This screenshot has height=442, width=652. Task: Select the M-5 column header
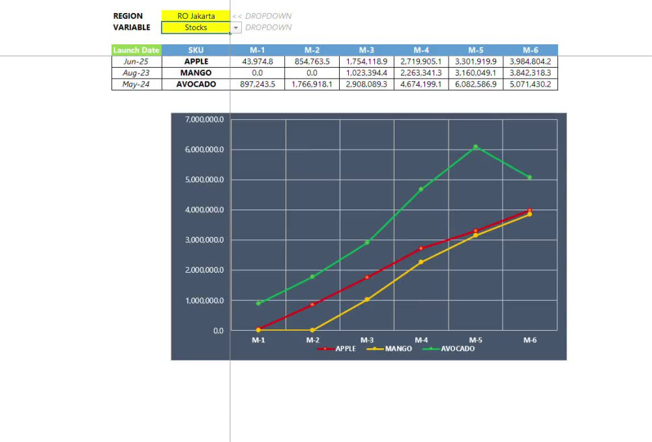point(476,50)
